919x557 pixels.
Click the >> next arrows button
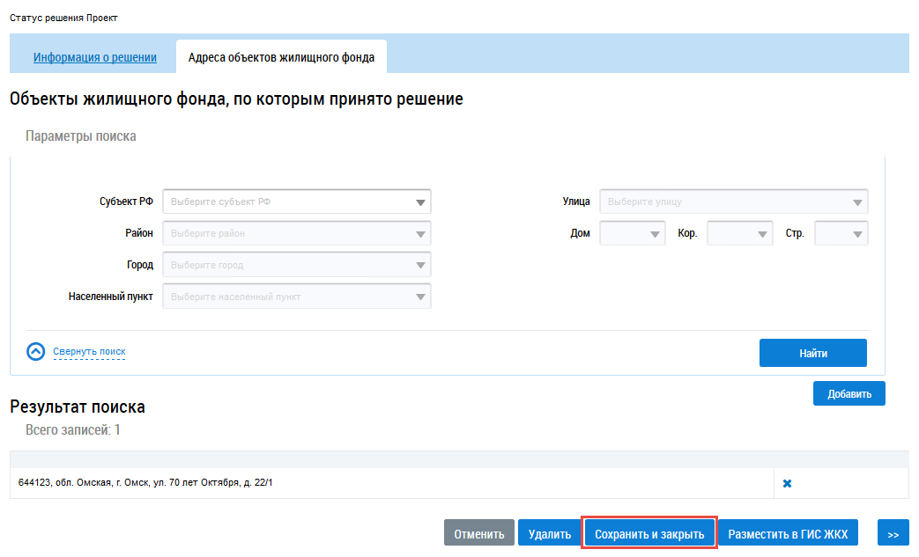tap(893, 534)
